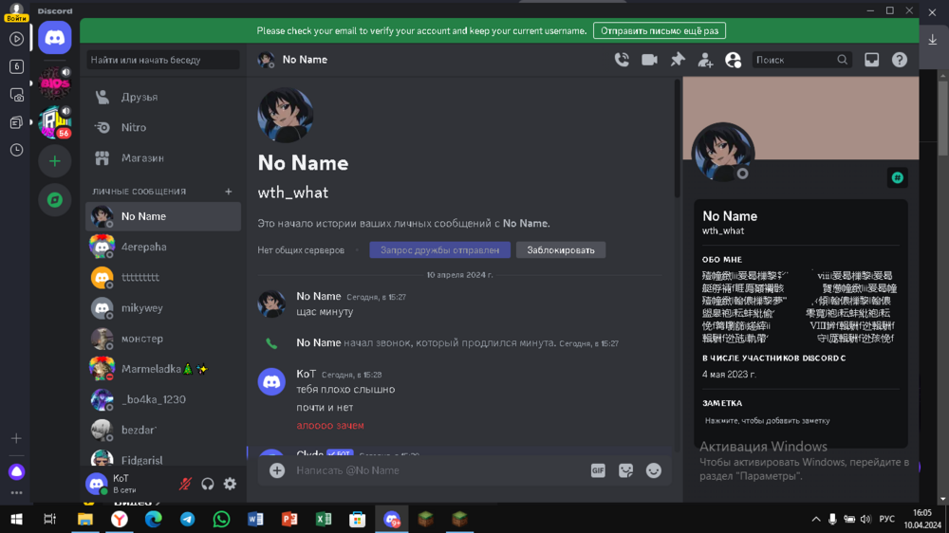
Task: Click the red message алооо зачем
Action: [x=330, y=425]
